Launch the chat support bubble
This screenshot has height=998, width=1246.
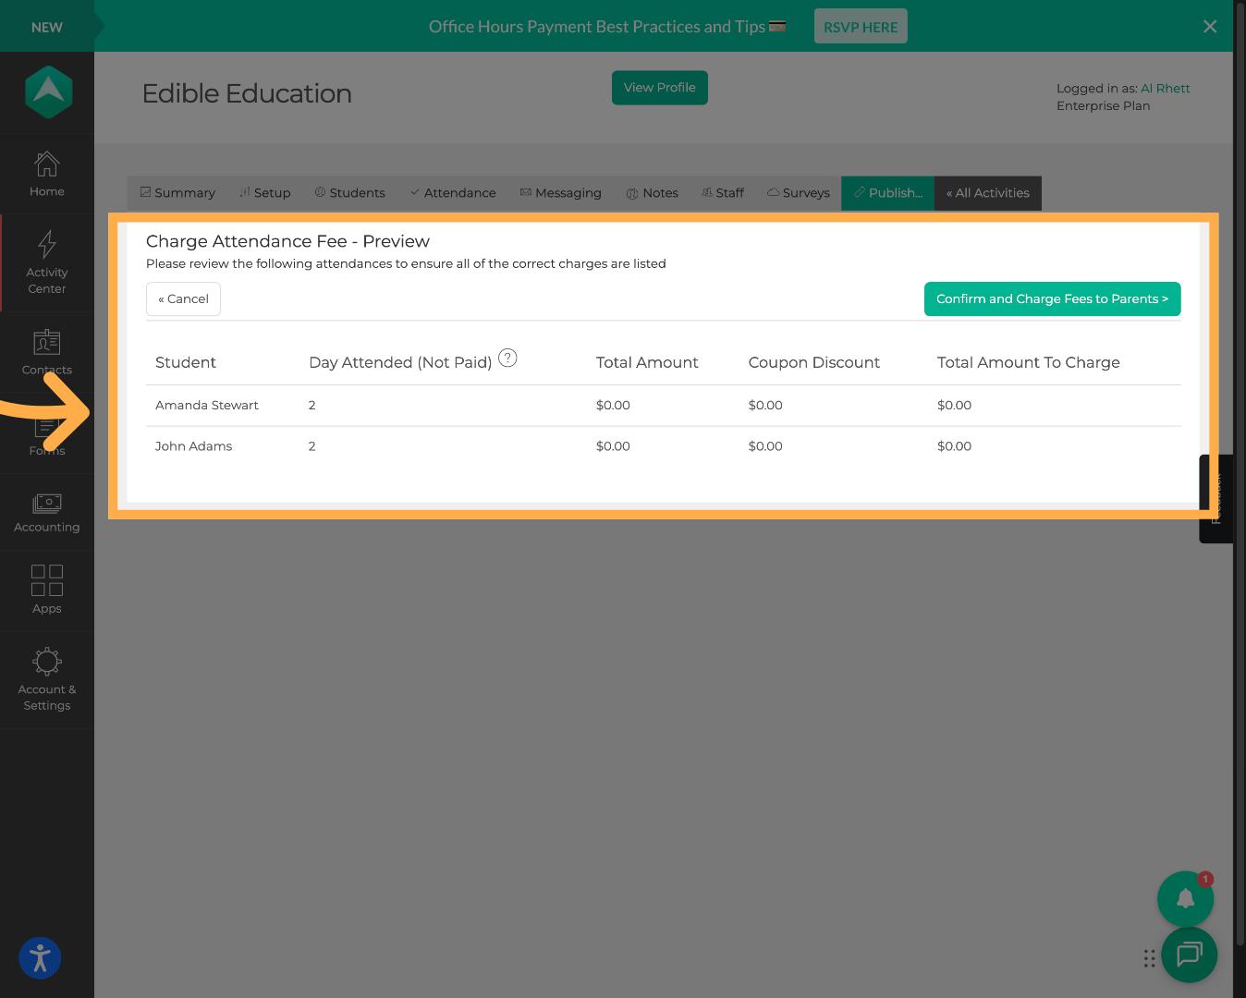tap(1189, 955)
